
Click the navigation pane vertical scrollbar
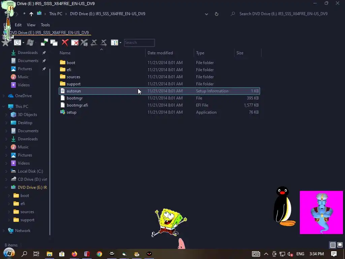pos(50,152)
